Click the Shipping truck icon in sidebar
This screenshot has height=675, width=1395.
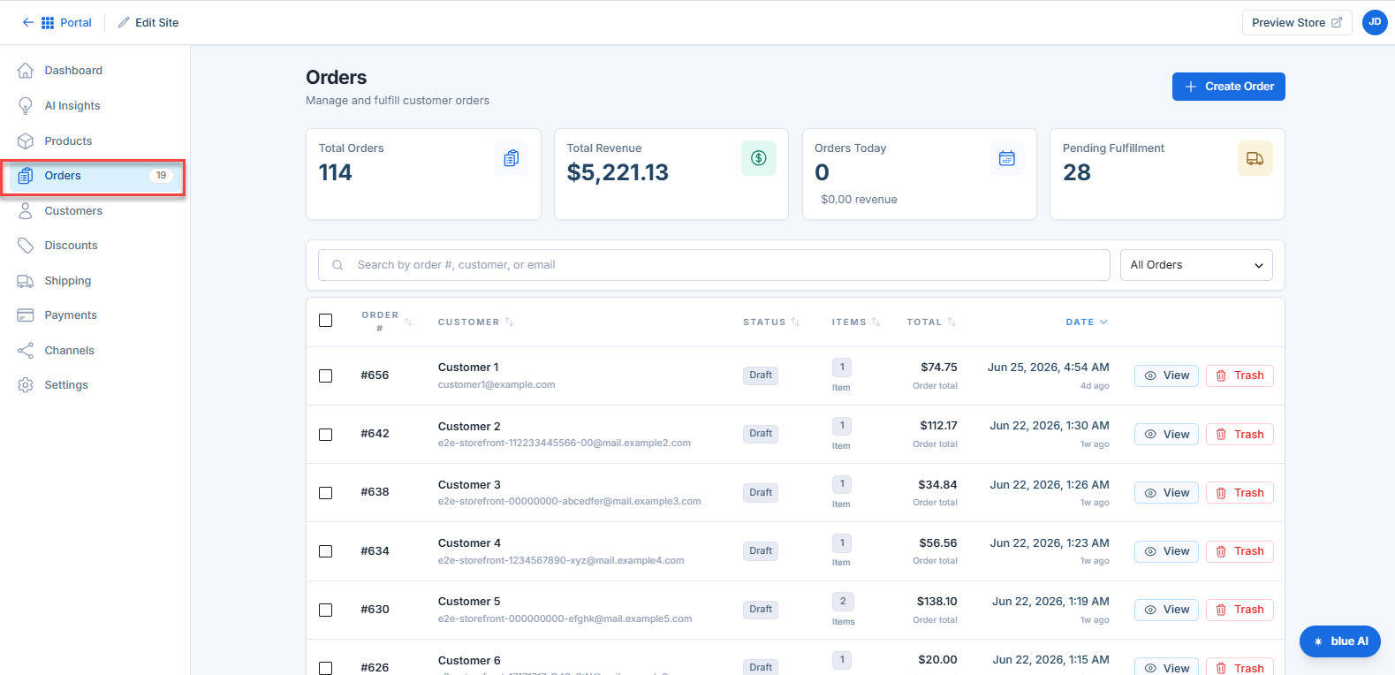[26, 281]
